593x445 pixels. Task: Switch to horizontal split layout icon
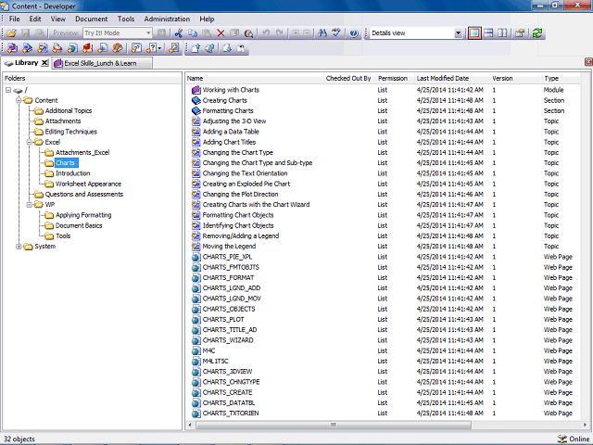(488, 33)
